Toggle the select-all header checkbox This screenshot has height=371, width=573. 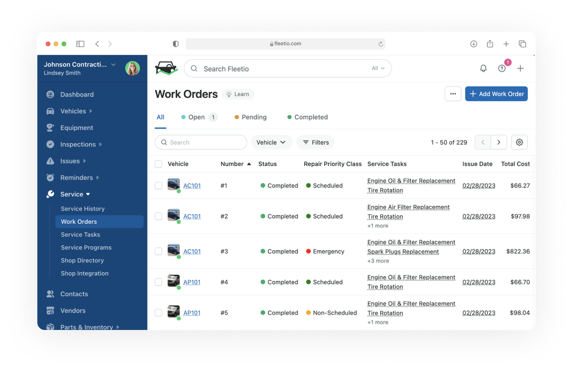(x=159, y=164)
